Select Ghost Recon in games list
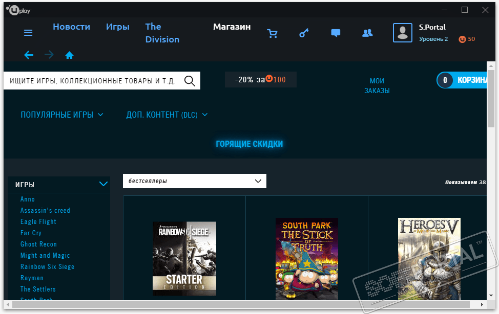 click(38, 244)
